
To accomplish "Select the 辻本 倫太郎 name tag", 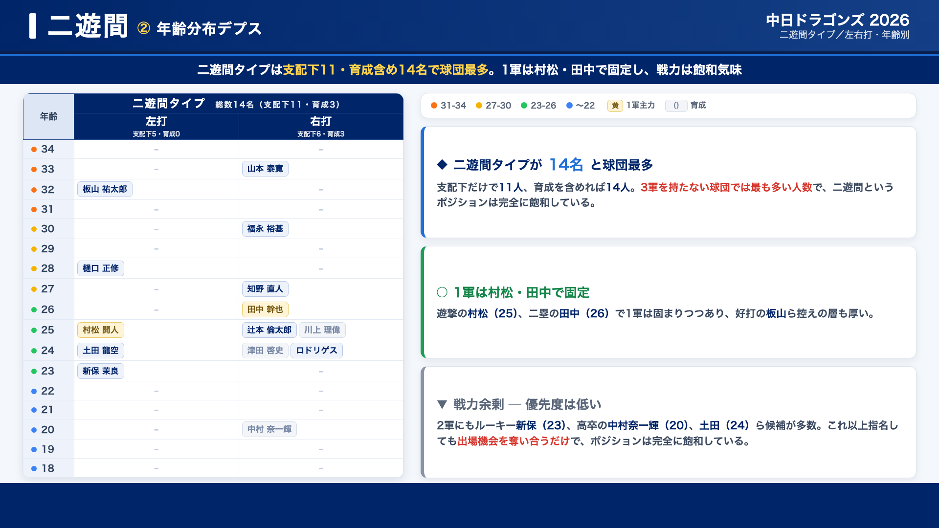I will tap(269, 330).
